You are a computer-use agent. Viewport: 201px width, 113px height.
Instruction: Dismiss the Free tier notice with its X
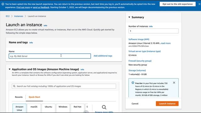tap(174, 83)
